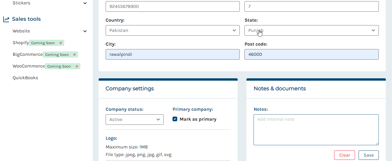The image size is (392, 161).
Task: Save the internal note
Action: (x=369, y=155)
